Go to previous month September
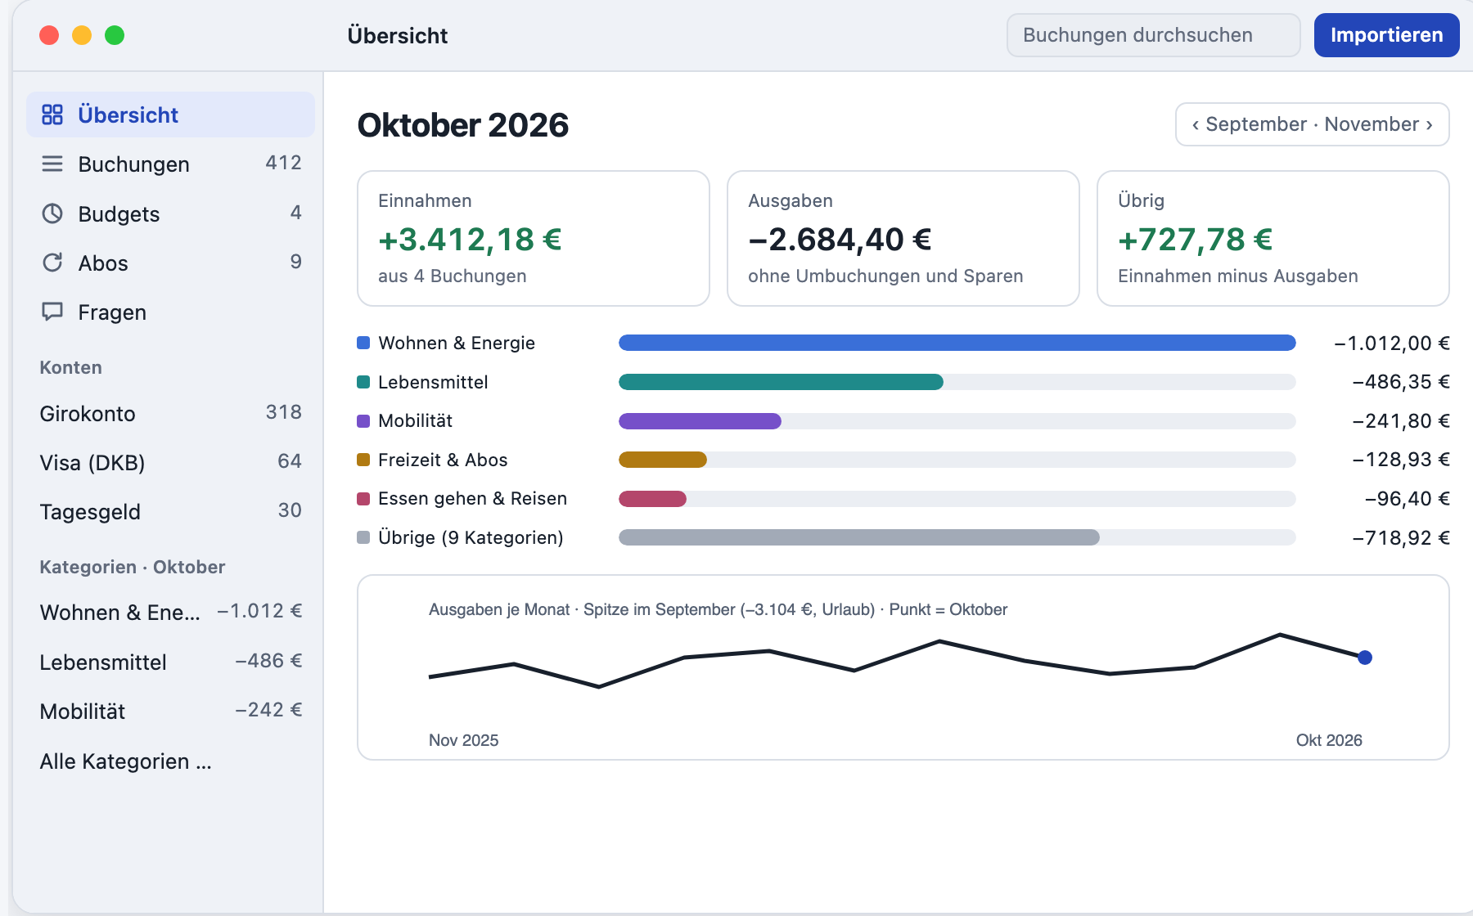This screenshot has height=916, width=1473. tap(1248, 124)
